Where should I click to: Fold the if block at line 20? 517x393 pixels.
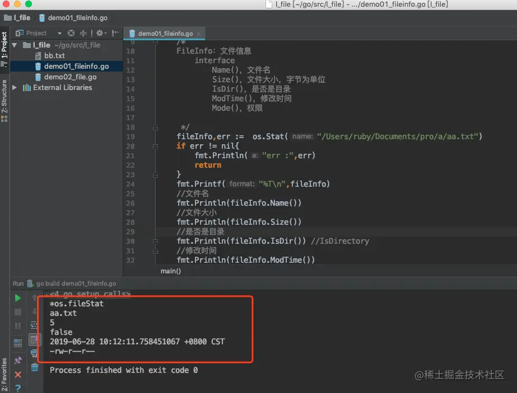click(x=155, y=146)
